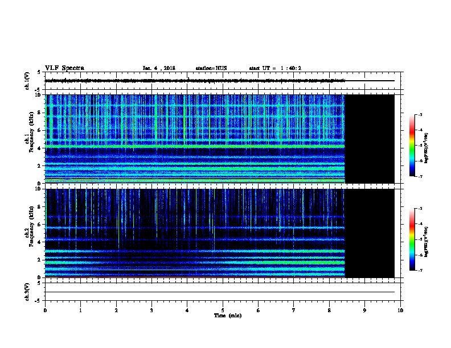This screenshot has width=451, height=348.
Task: Click the station=HUS label
Action: pos(211,68)
